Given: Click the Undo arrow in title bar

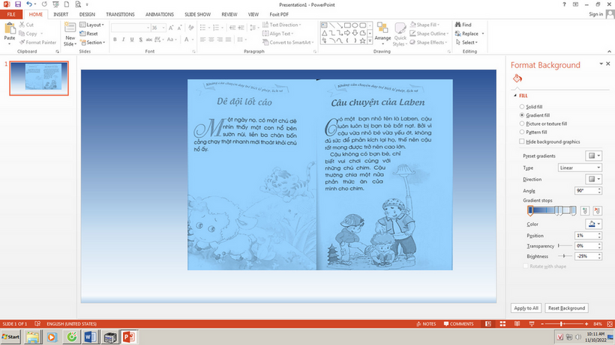Looking at the screenshot, I should pyautogui.click(x=29, y=4).
